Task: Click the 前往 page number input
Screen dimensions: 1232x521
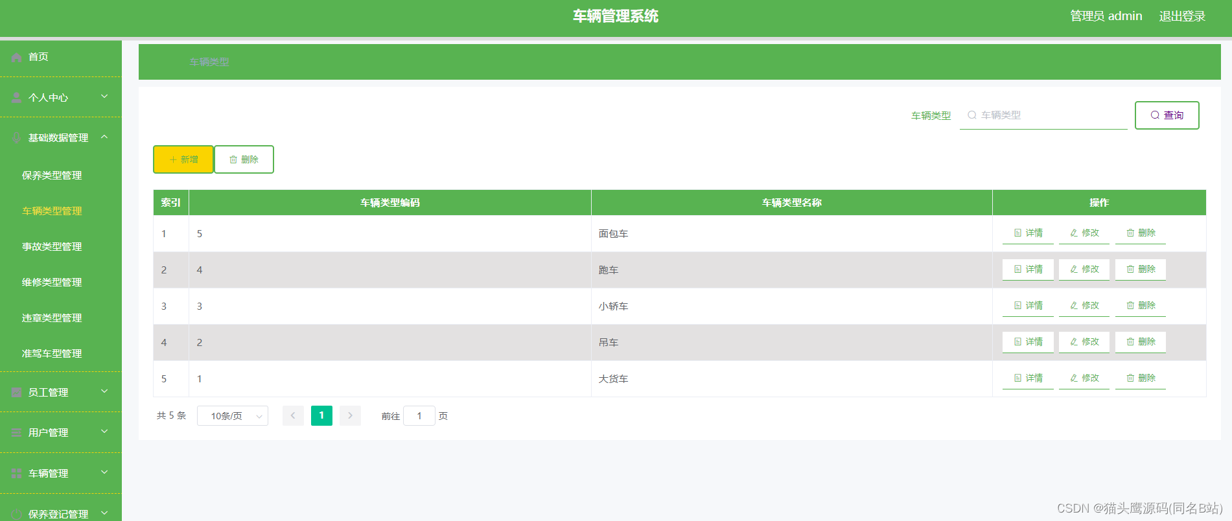Action: pos(419,416)
